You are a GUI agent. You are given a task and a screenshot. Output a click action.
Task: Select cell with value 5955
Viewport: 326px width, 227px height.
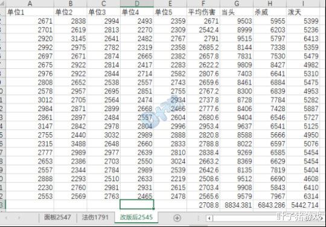270,21
